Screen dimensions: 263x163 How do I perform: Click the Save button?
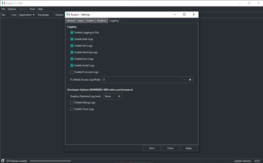tap(151, 148)
